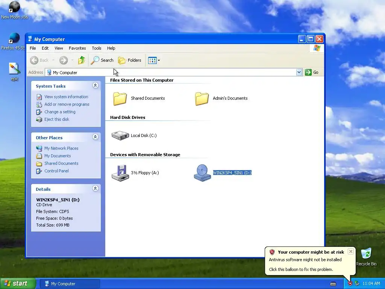The image size is (385, 289).
Task: Click the 11:04 AM clock
Action: (371, 283)
